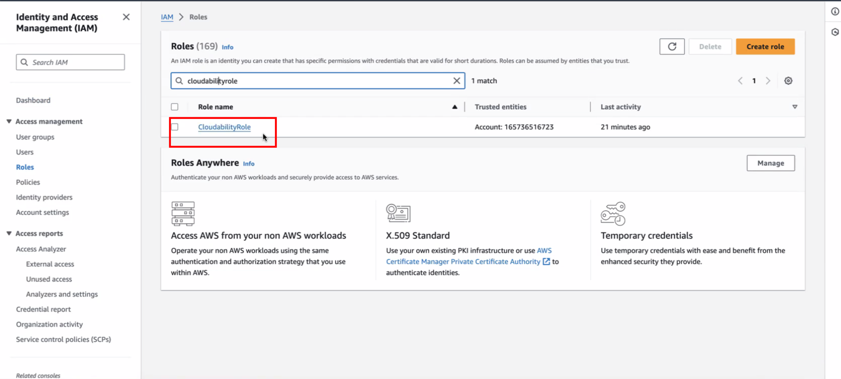Viewport: 841px width, 379px height.
Task: Collapse the Access management section
Action: pyautogui.click(x=9, y=121)
